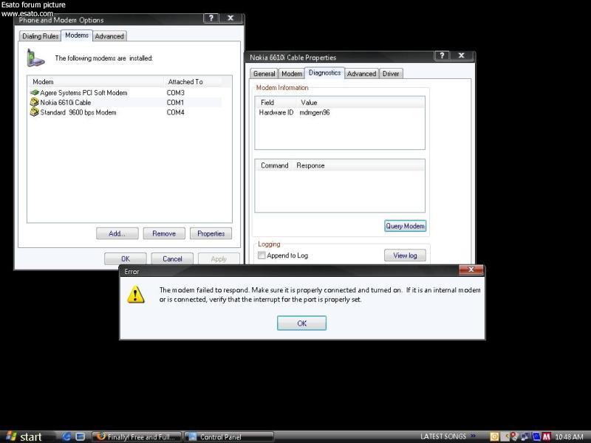Close the Error dialog with the red X
Viewport: 591px width, 443px height.
coord(471,269)
